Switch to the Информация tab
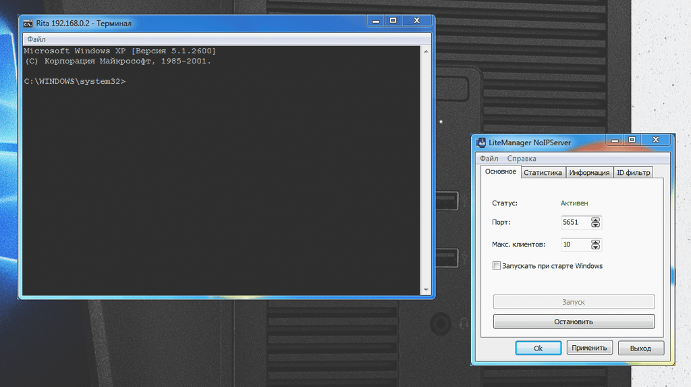The width and height of the screenshot is (691, 387). pyautogui.click(x=589, y=172)
